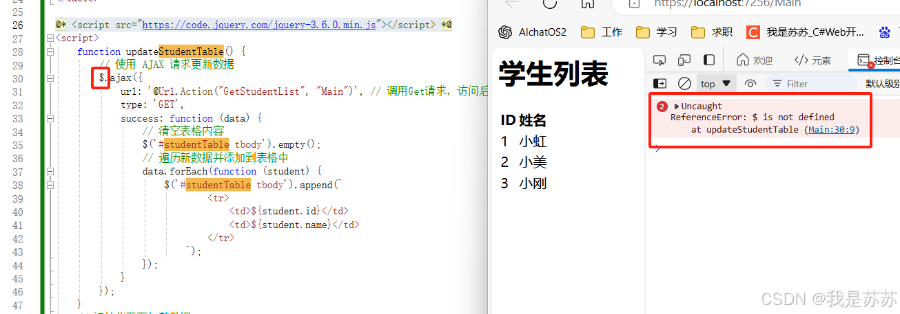Click the '清空表格内容' comment line
This screenshot has width=900, height=314.
tap(183, 131)
